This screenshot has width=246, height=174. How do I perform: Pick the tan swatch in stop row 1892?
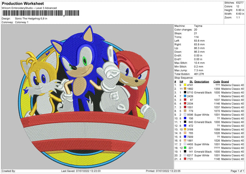tap(185, 89)
